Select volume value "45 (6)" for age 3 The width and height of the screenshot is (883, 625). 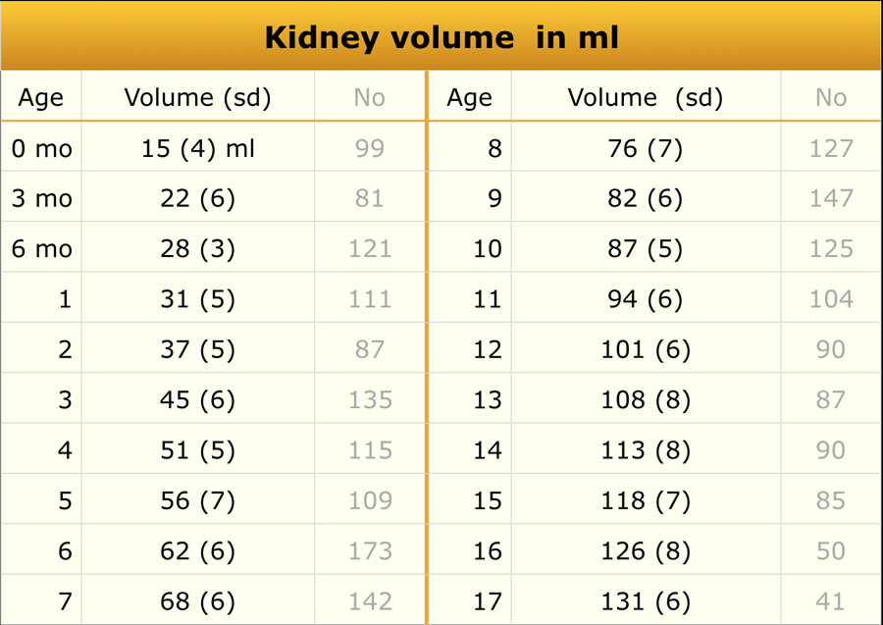tap(198, 400)
